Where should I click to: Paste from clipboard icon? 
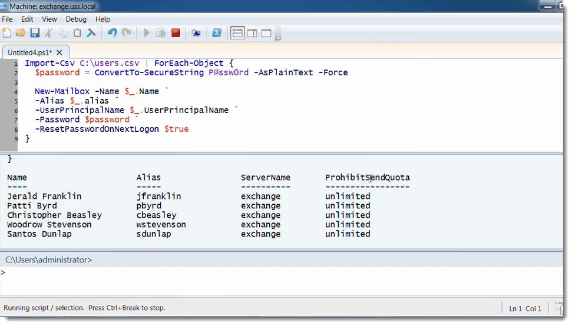[77, 33]
